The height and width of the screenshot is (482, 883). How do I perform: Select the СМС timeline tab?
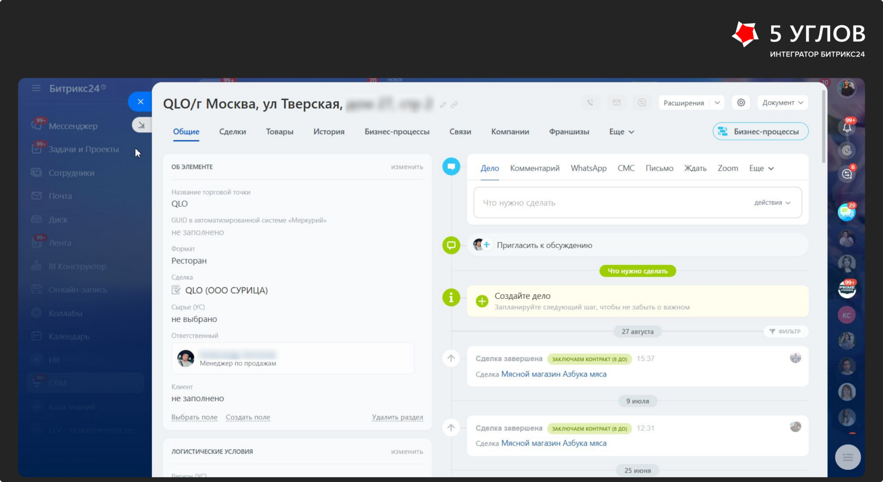(626, 168)
